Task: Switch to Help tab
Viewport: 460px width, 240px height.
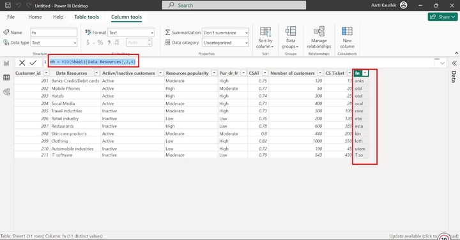Action: (x=58, y=17)
